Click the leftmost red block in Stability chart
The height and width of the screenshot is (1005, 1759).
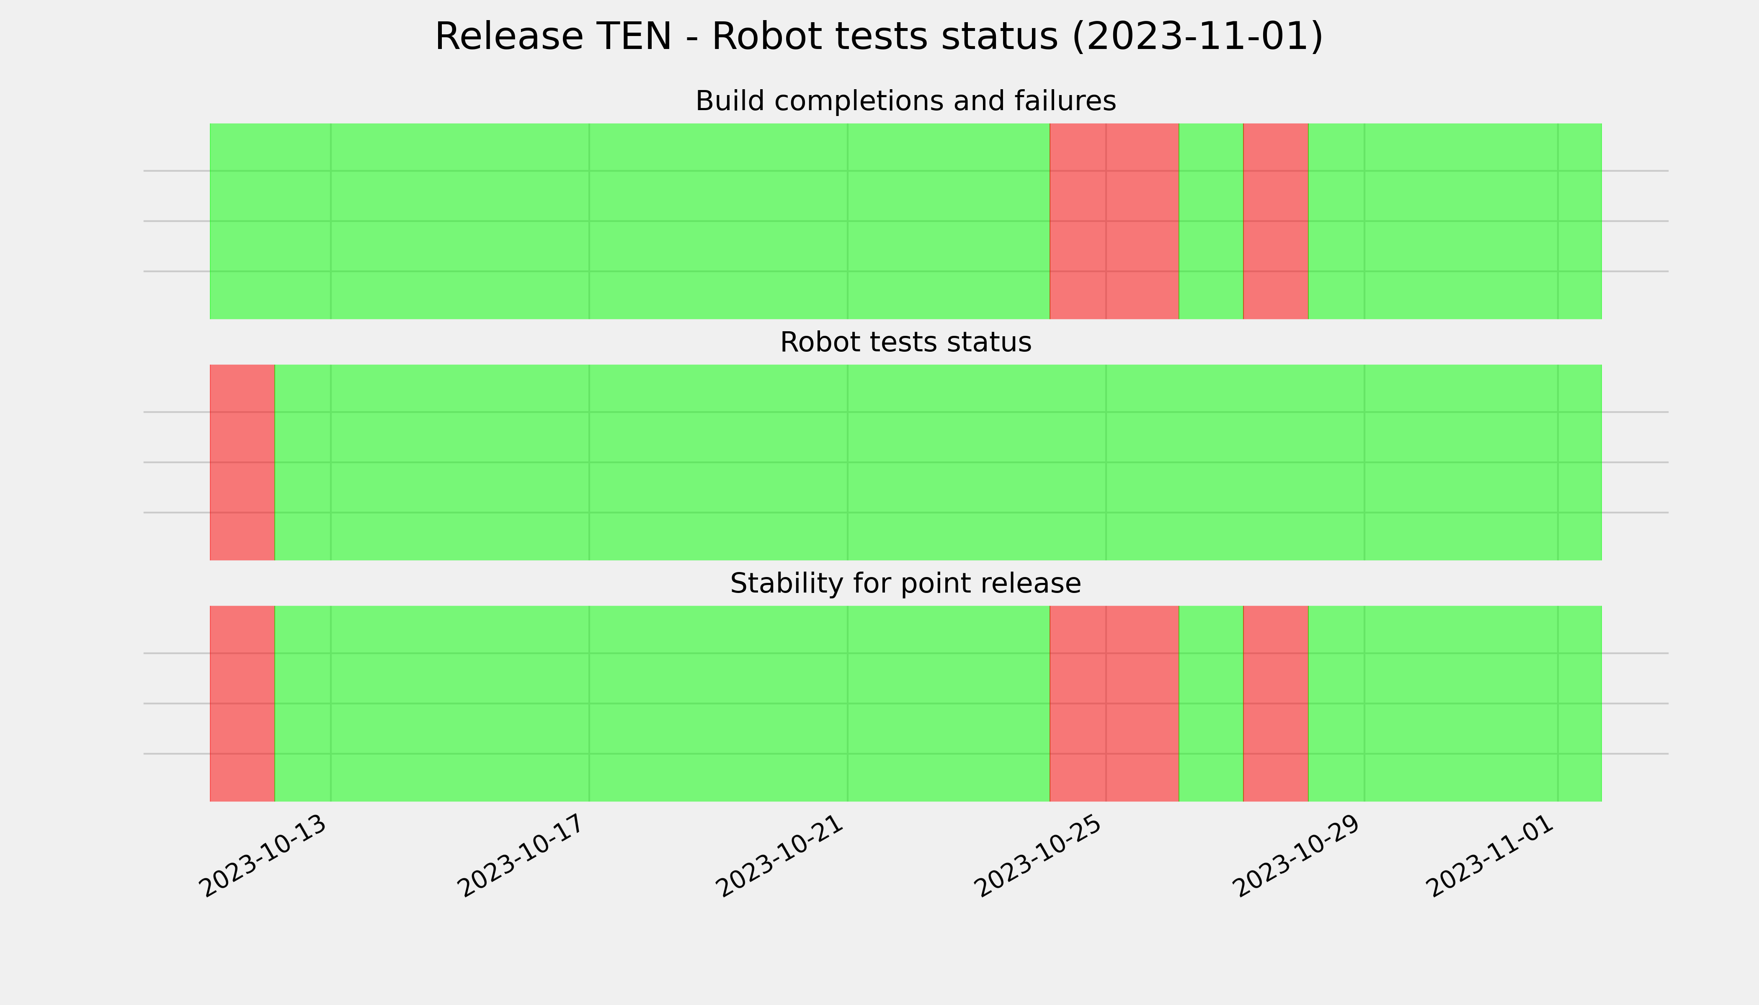tap(242, 703)
